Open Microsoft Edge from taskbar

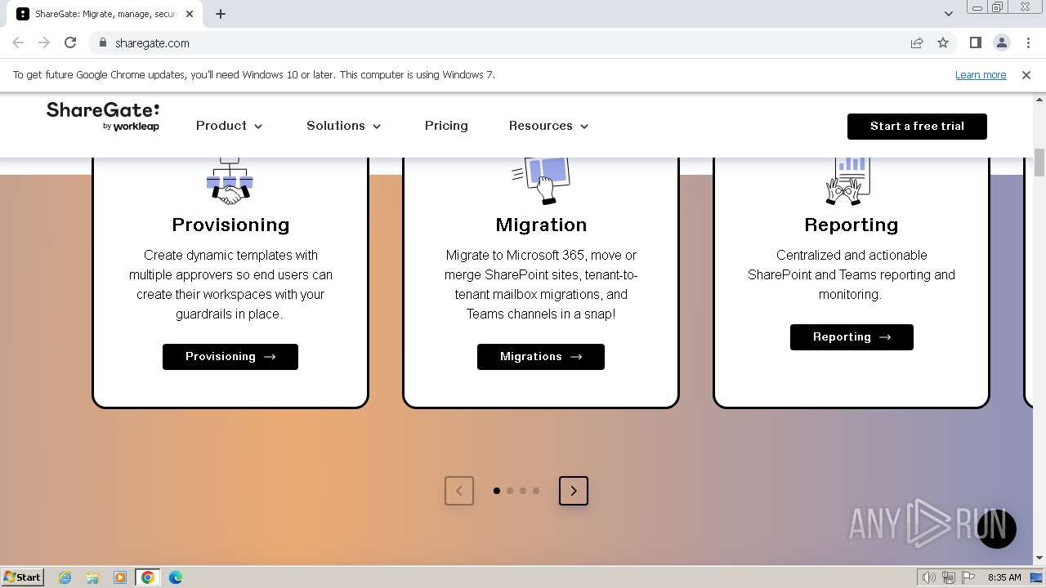pyautogui.click(x=176, y=577)
